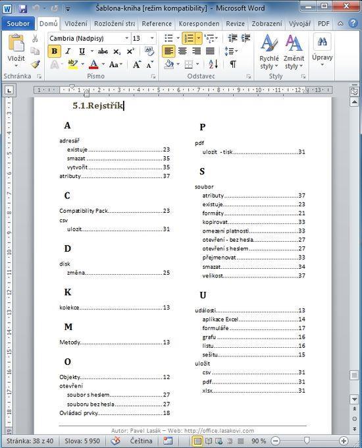Open line spacing dropdown
Viewport: 362px width, 448px height.
click(231, 51)
